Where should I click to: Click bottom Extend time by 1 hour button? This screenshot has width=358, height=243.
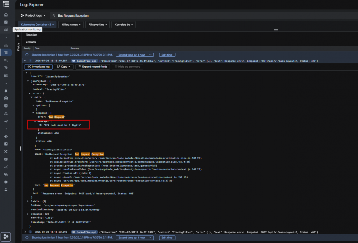click(x=132, y=238)
